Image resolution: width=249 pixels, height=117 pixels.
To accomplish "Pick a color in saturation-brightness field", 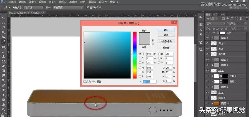I will pos(107,55).
